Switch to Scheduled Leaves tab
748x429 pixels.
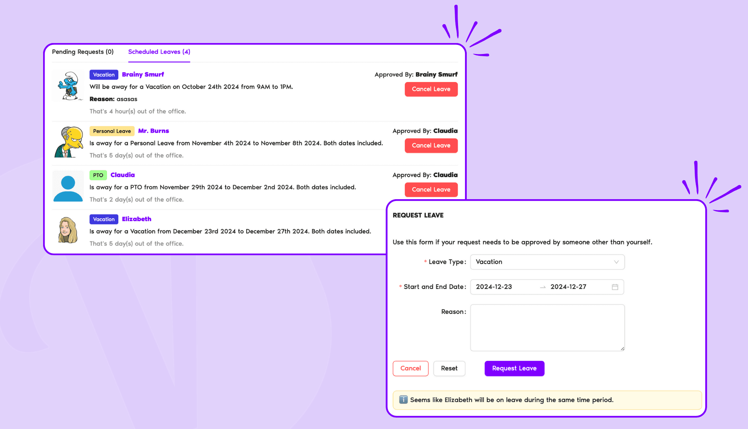click(159, 52)
